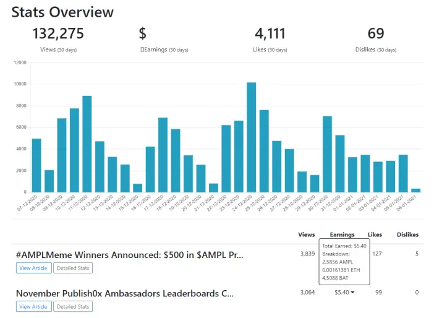434x318 pixels.
Task: Click 2.5856 AMPL in breakdown tooltip
Action: click(338, 262)
